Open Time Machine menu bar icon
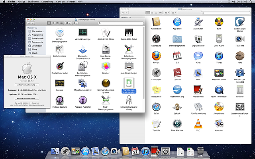This screenshot has width=255, height=159. pyautogui.click(x=229, y=2)
